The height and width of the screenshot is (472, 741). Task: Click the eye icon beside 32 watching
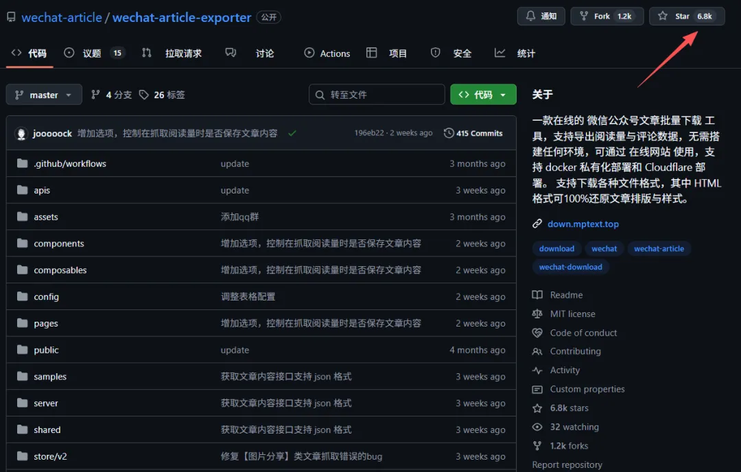pyautogui.click(x=537, y=427)
